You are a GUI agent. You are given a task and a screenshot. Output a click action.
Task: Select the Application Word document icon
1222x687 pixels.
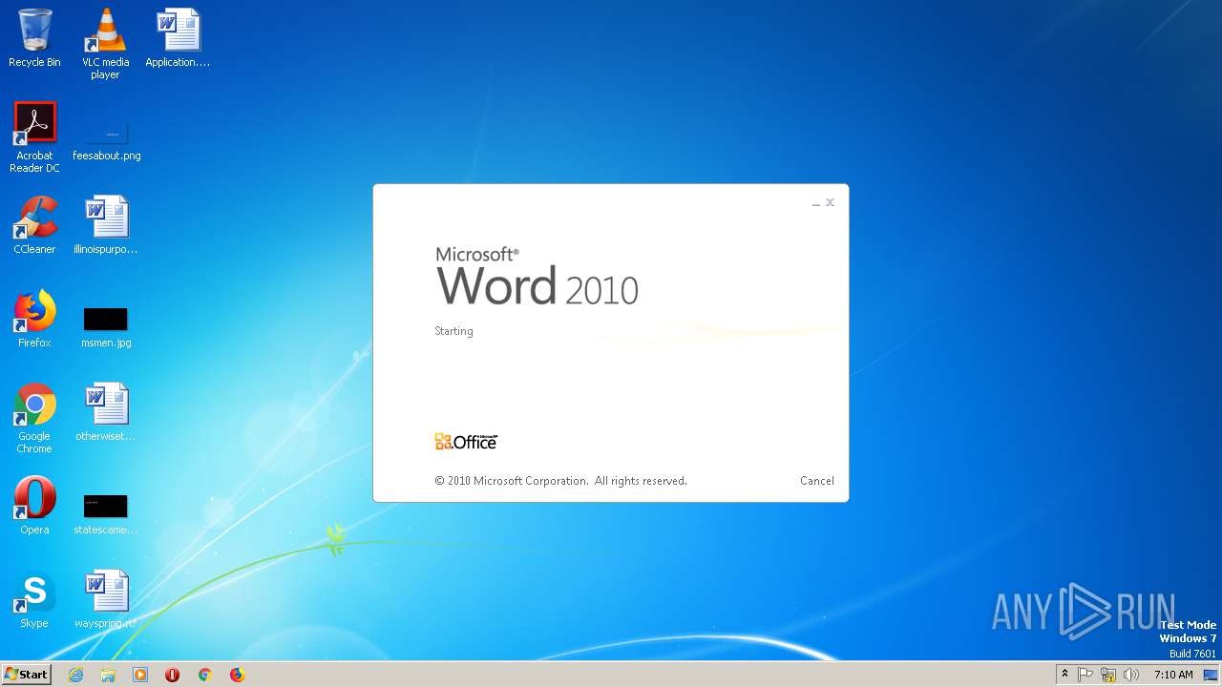click(x=178, y=38)
